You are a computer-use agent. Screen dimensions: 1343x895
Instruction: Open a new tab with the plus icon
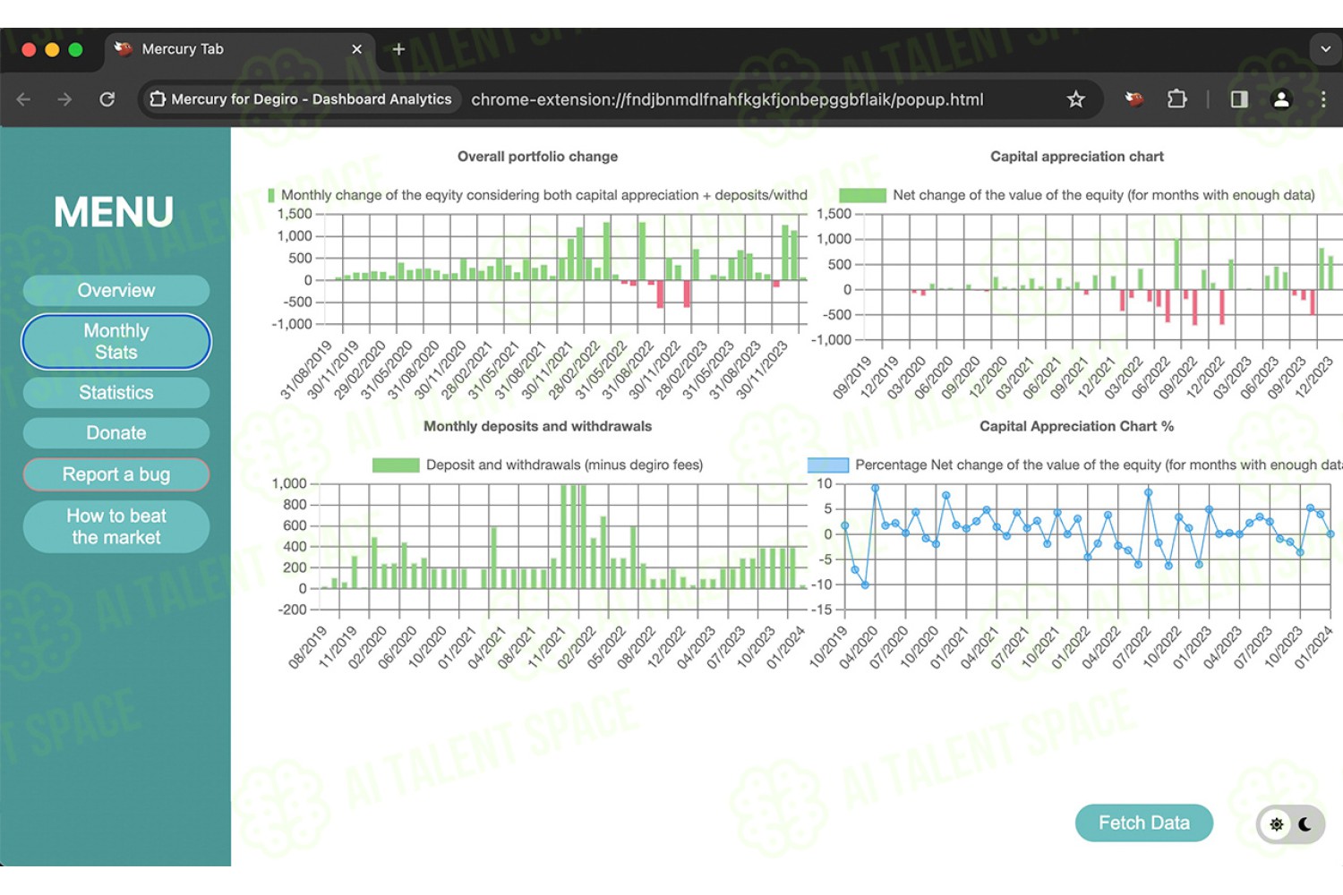click(399, 49)
